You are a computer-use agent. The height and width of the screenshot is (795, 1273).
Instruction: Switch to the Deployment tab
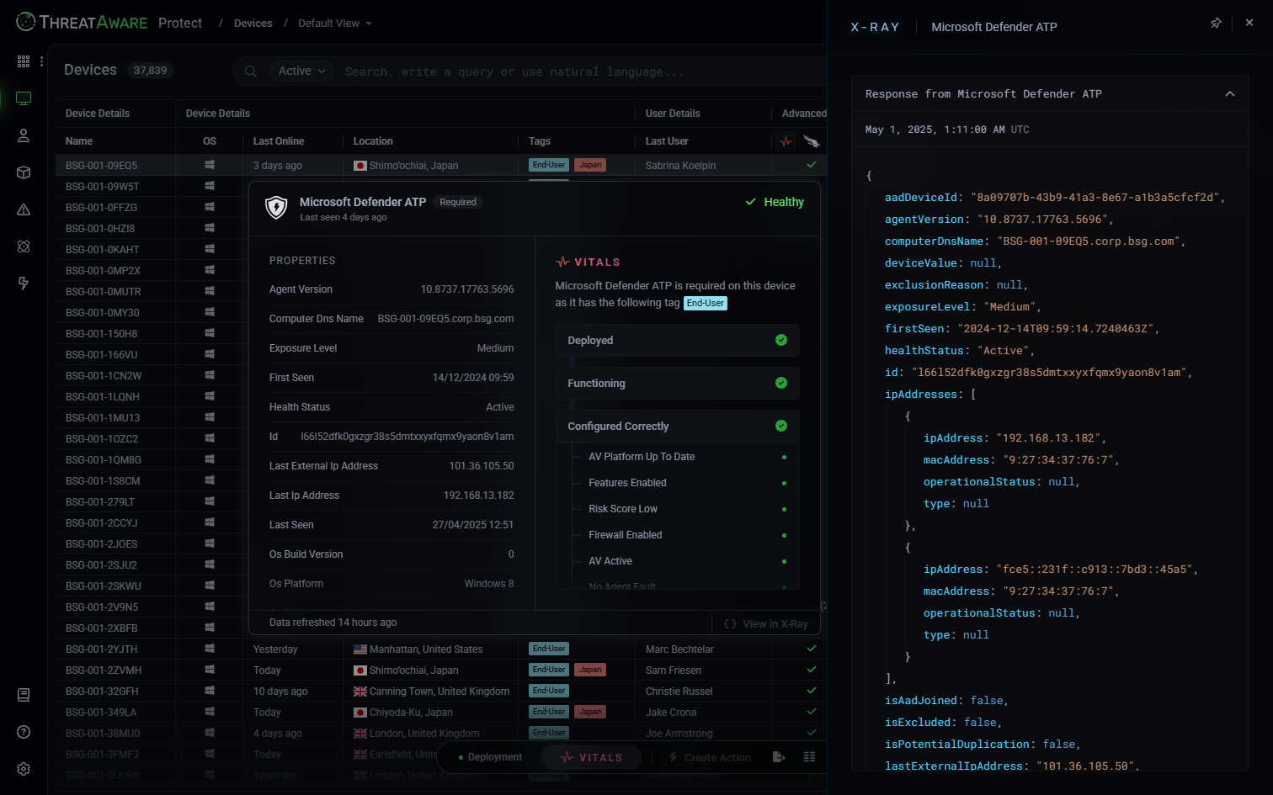(490, 757)
